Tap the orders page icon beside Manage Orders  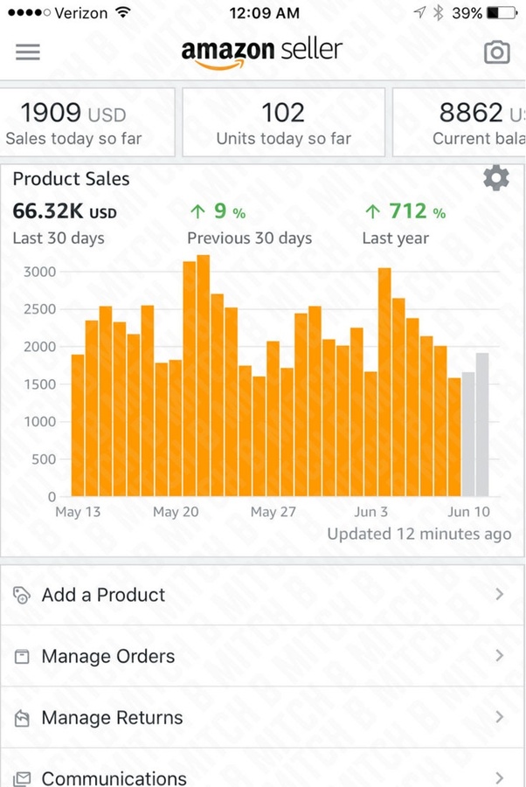click(24, 656)
